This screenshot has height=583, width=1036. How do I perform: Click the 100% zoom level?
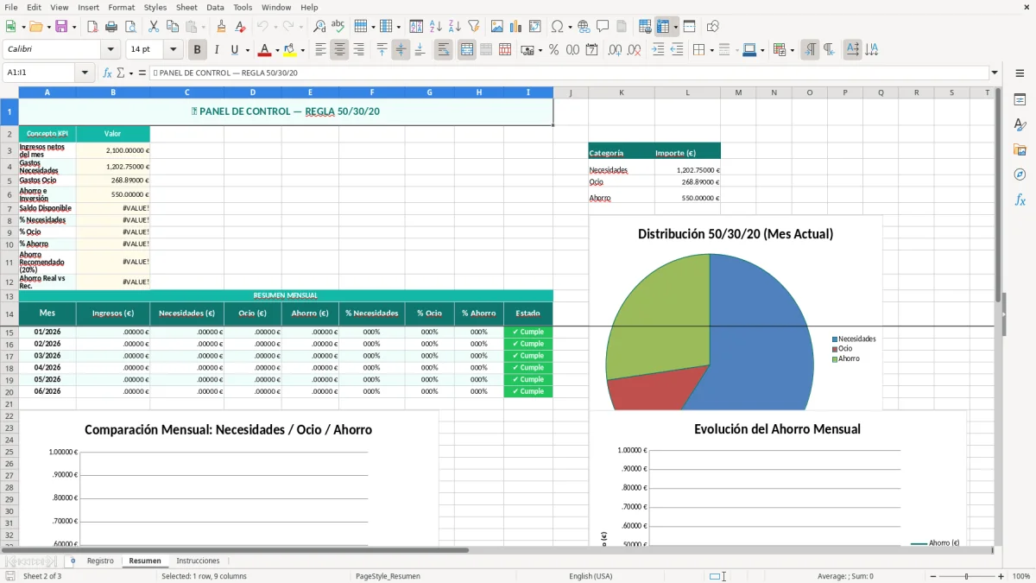pos(1020,576)
